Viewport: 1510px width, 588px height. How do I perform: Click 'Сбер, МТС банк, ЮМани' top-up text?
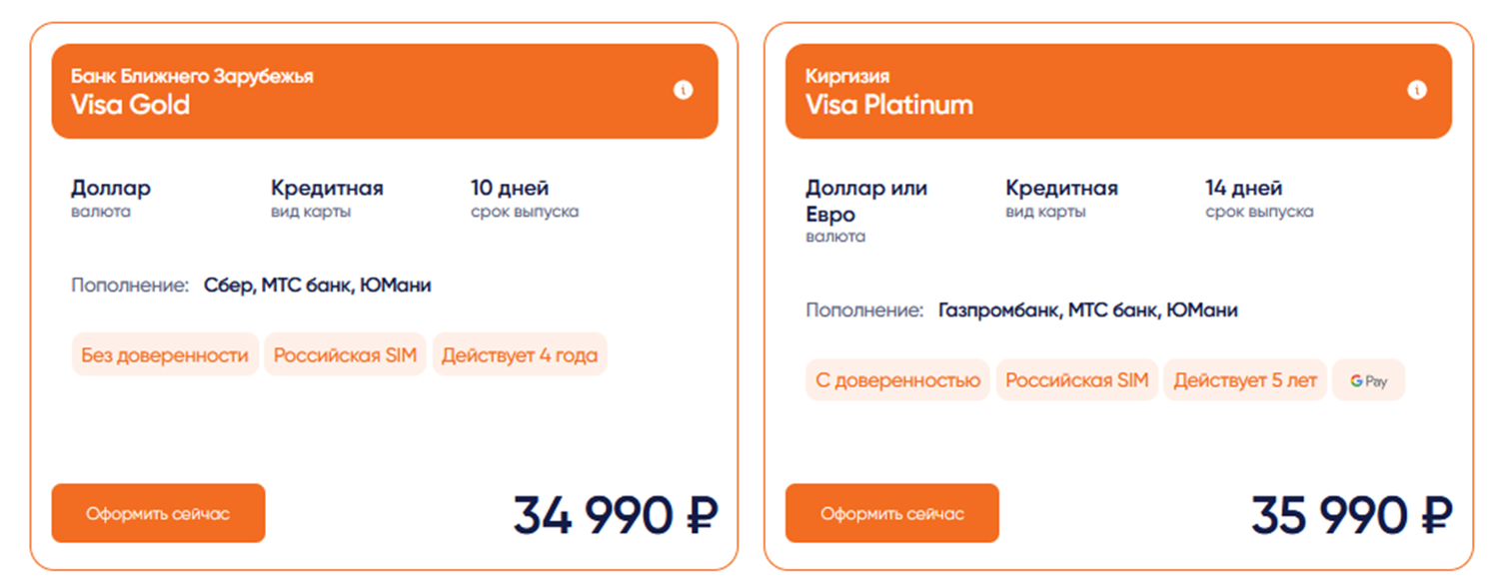point(318,286)
